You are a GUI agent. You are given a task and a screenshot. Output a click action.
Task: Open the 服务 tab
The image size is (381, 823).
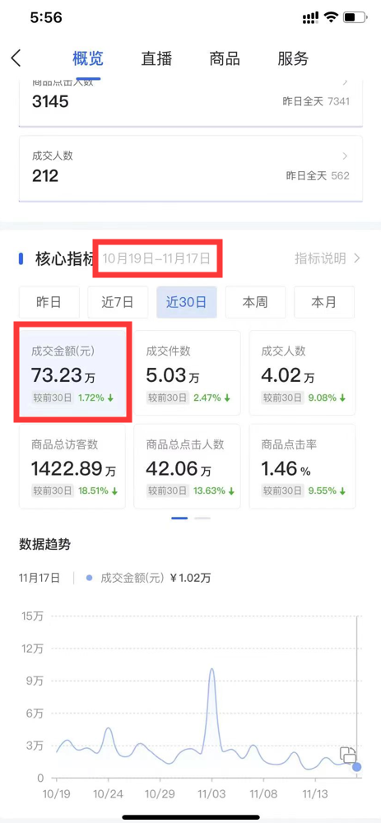pyautogui.click(x=293, y=58)
